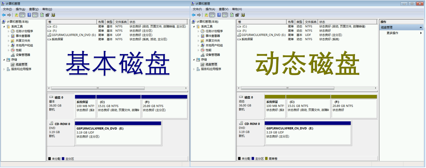Screen dimensions: 426x168
Task: Select 设备管理器 in dynamic disk window tree
Action: pos(213,55)
